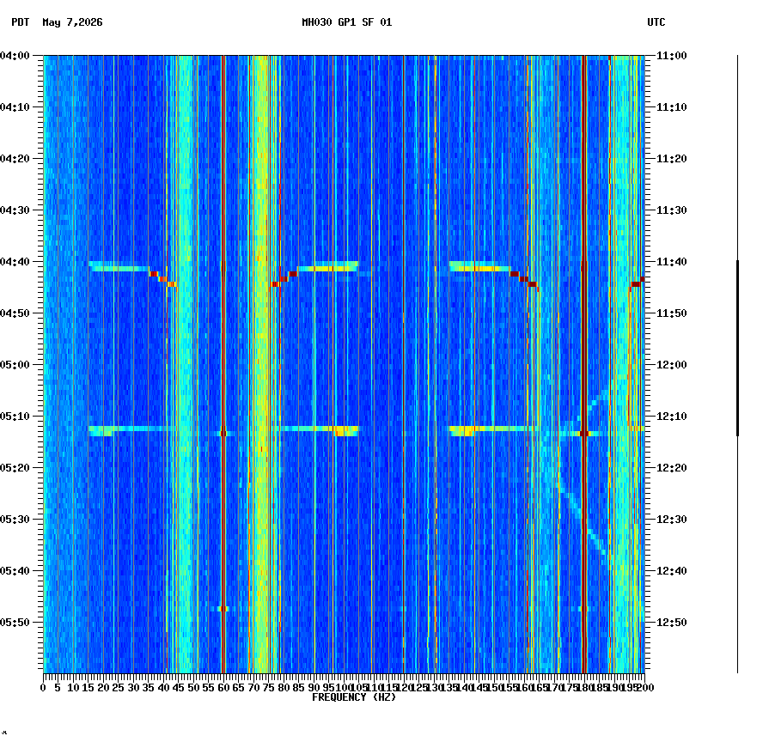Click the thick amplitude bar on right margin
775x742 pixels.
click(737, 349)
